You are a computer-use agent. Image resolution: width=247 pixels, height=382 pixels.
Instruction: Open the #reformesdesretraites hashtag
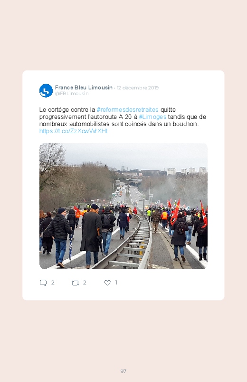[x=127, y=109]
